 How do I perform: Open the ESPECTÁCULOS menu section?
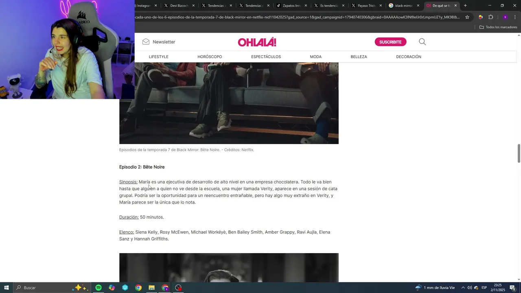(266, 57)
